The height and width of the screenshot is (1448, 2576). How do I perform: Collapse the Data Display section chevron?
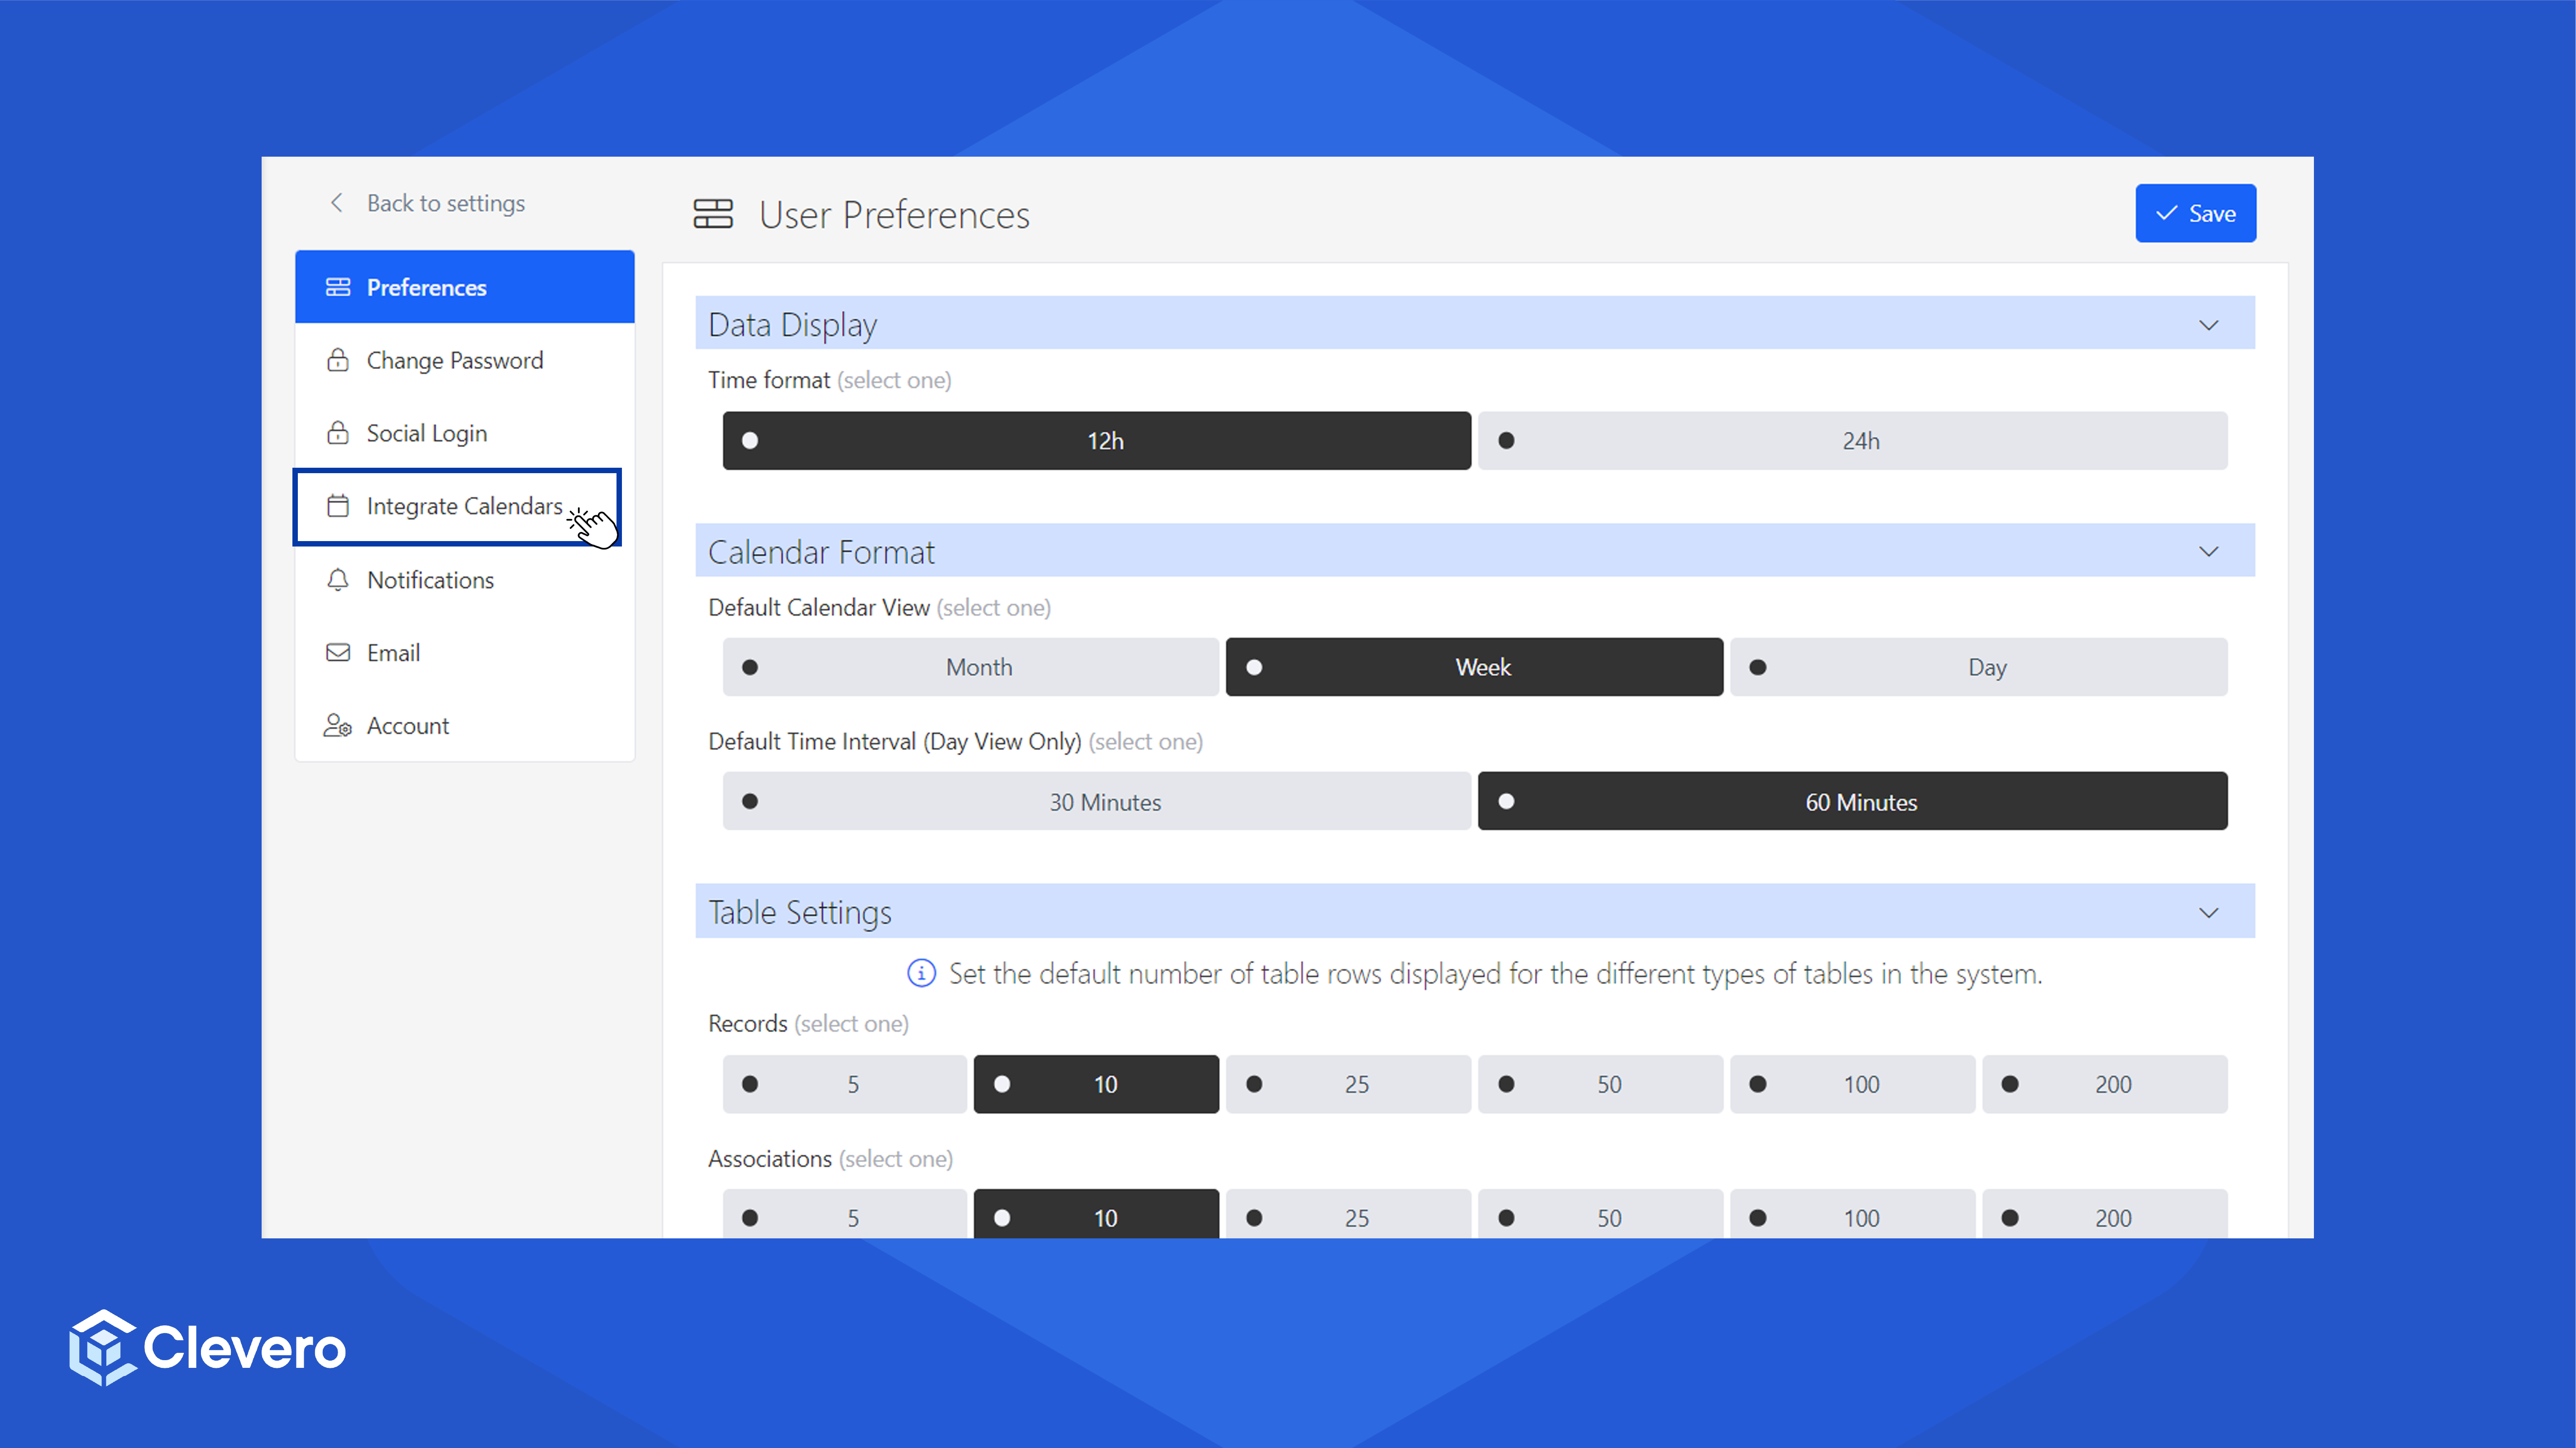(x=2208, y=325)
